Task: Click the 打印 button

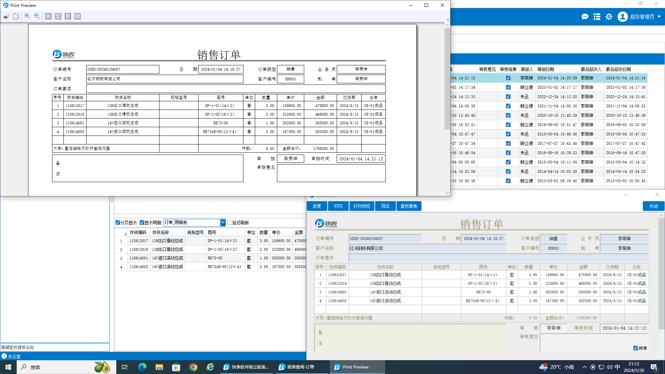Action: (338, 206)
